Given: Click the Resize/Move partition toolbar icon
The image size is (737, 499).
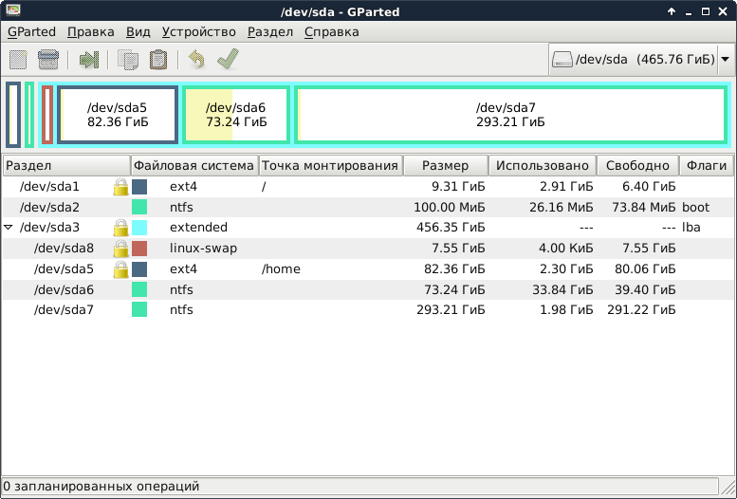Looking at the screenshot, I should tap(89, 60).
